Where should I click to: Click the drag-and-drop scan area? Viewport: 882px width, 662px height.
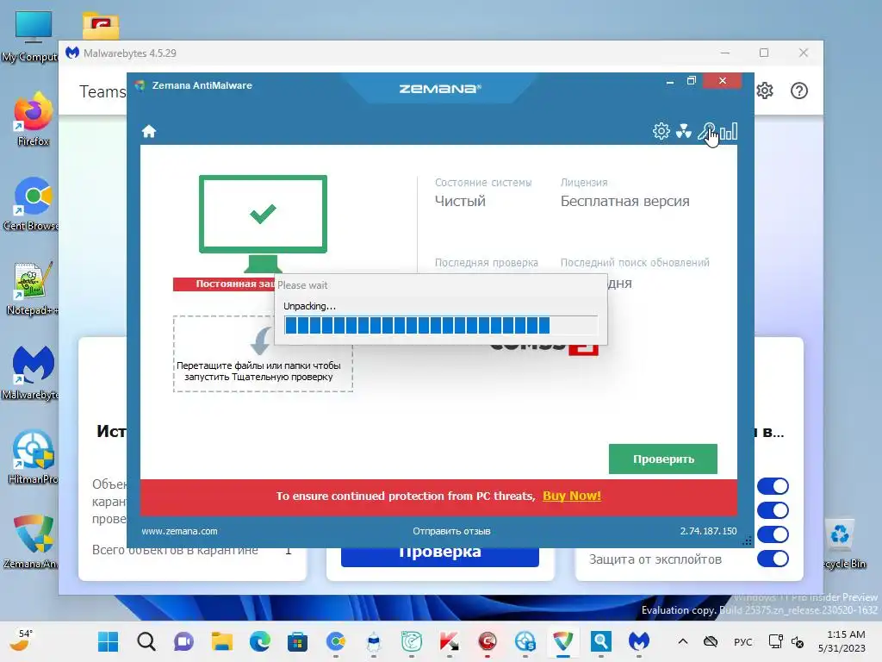tap(263, 353)
